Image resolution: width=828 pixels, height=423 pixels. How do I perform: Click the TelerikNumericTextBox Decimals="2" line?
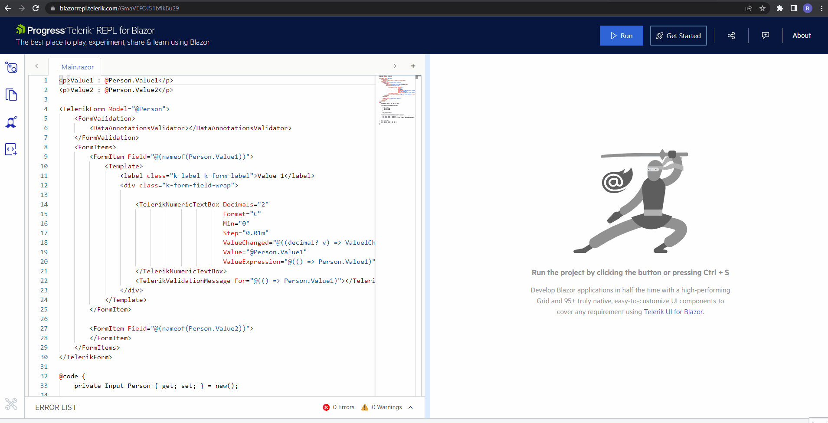(x=202, y=204)
